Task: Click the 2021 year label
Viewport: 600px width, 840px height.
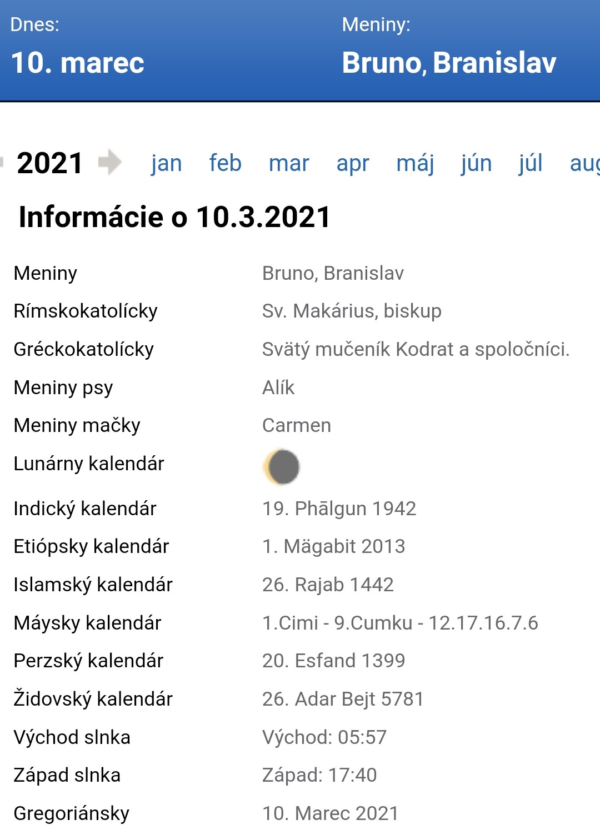Action: [50, 163]
